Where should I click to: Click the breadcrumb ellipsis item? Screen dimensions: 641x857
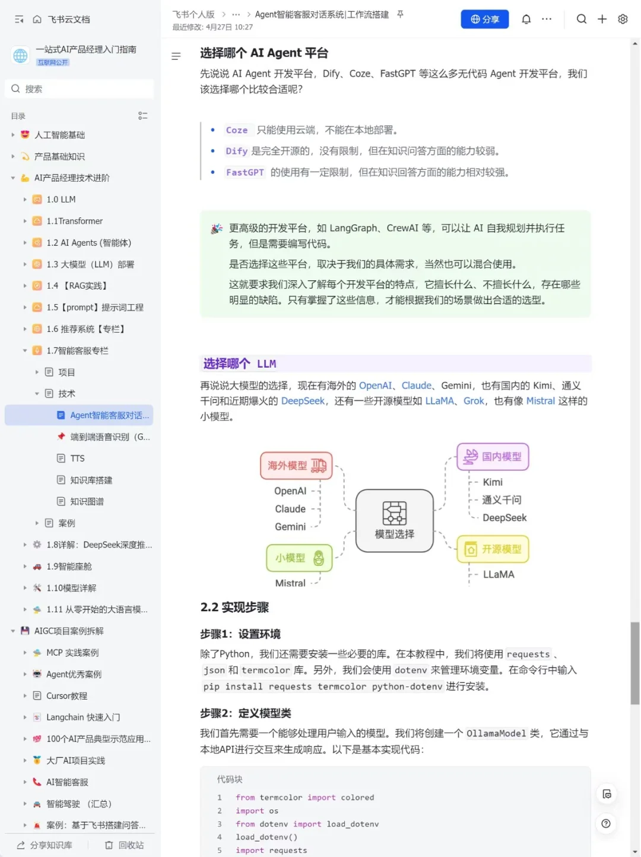pyautogui.click(x=236, y=14)
